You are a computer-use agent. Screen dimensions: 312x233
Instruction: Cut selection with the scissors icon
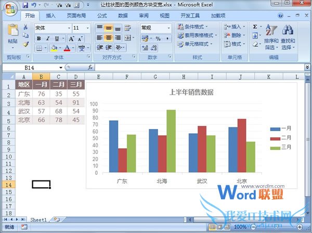tap(25, 27)
